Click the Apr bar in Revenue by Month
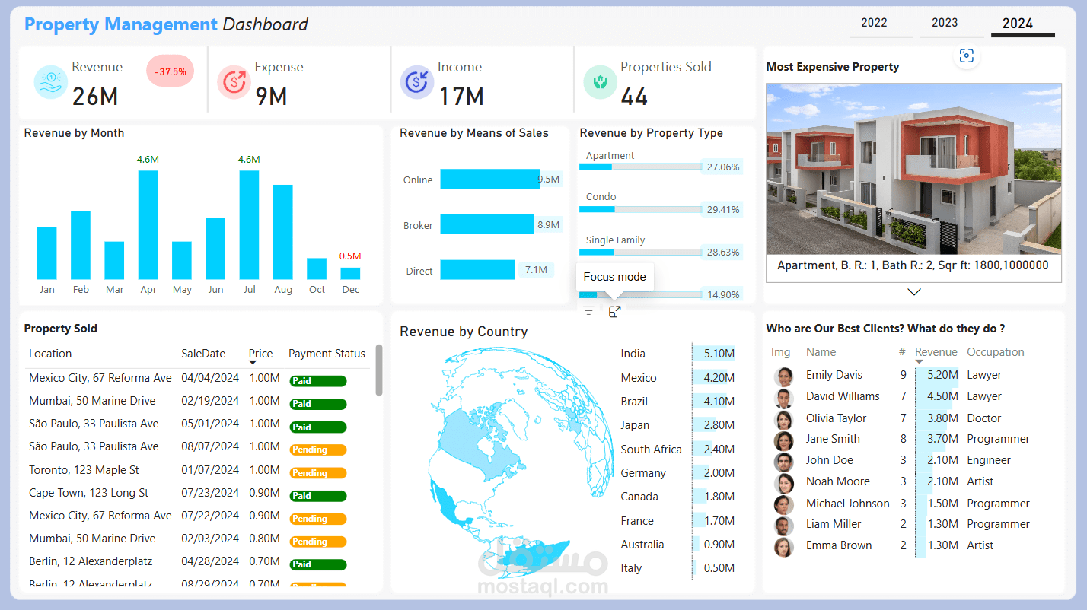The height and width of the screenshot is (610, 1087). [148, 225]
